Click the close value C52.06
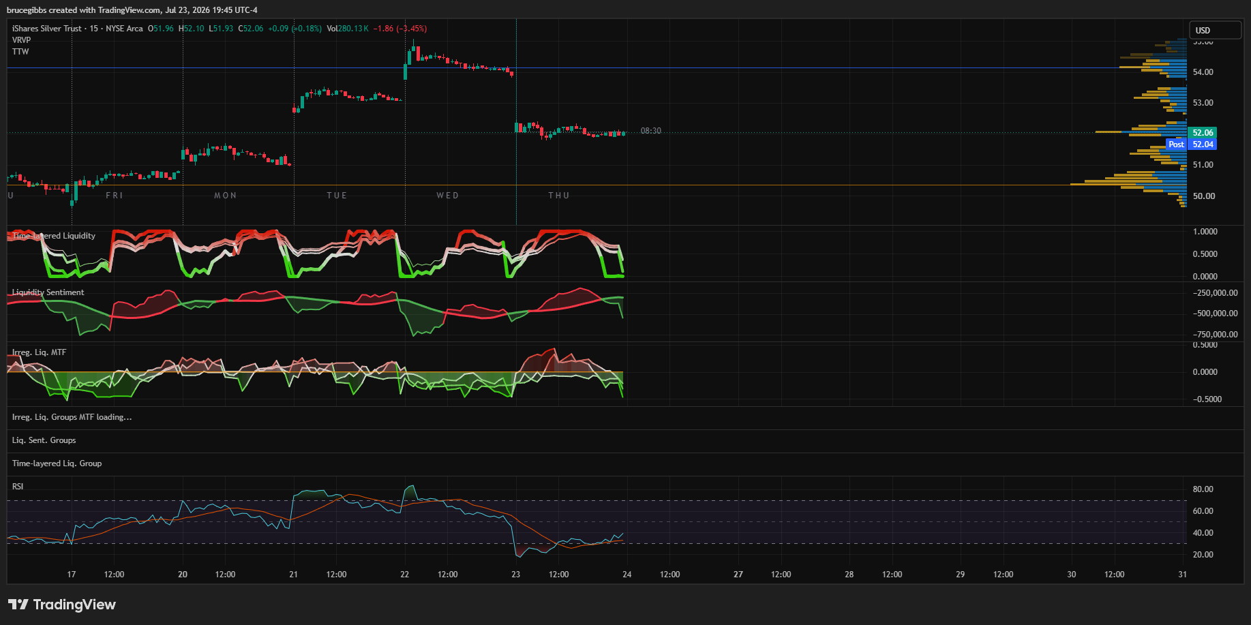1251x625 pixels. [x=251, y=29]
